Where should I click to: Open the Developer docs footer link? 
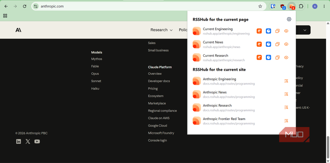click(x=159, y=81)
